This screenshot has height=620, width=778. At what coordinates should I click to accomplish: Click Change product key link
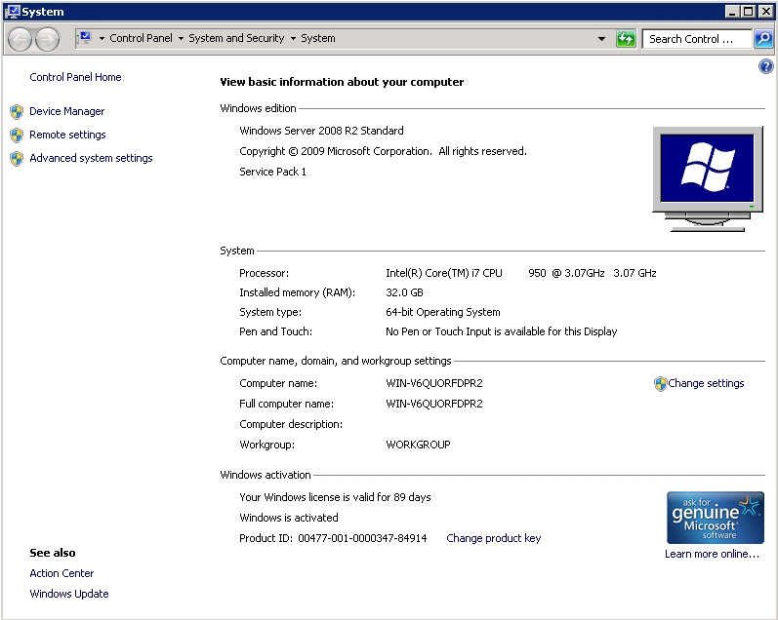[494, 538]
